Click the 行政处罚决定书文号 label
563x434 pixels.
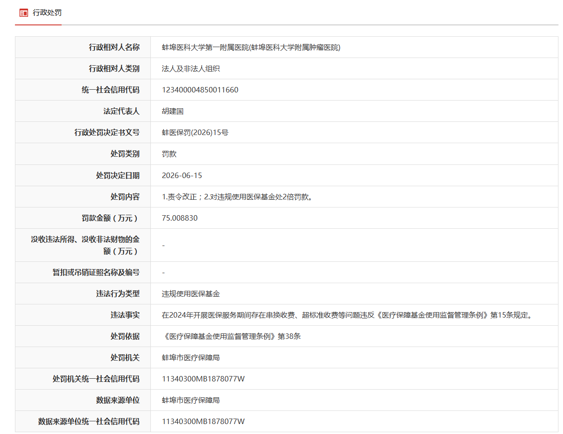(107, 132)
